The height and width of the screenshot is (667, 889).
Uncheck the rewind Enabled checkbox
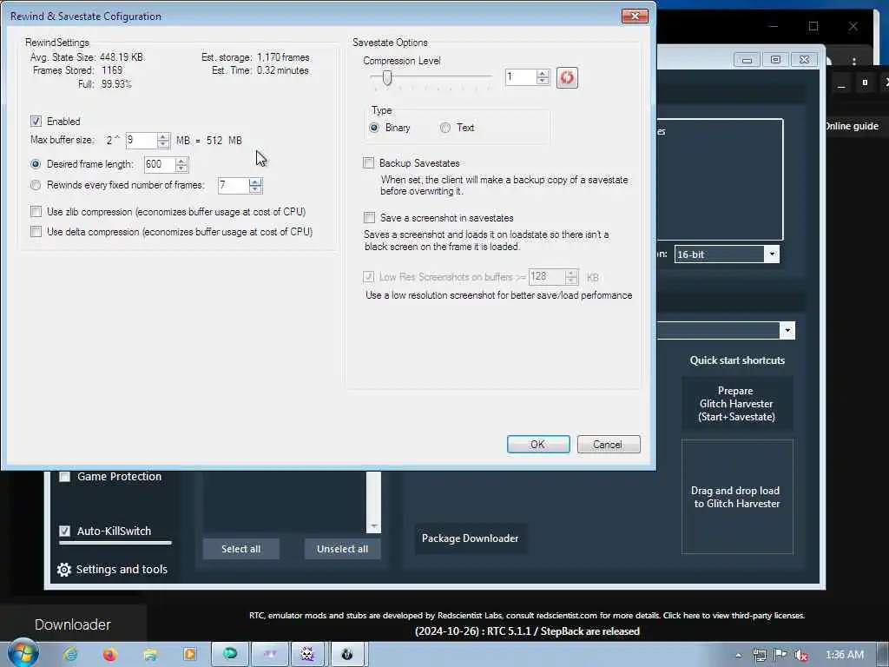[36, 121]
